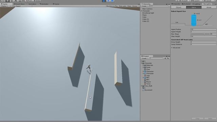Adjust the Max Slope slider

click(200, 34)
